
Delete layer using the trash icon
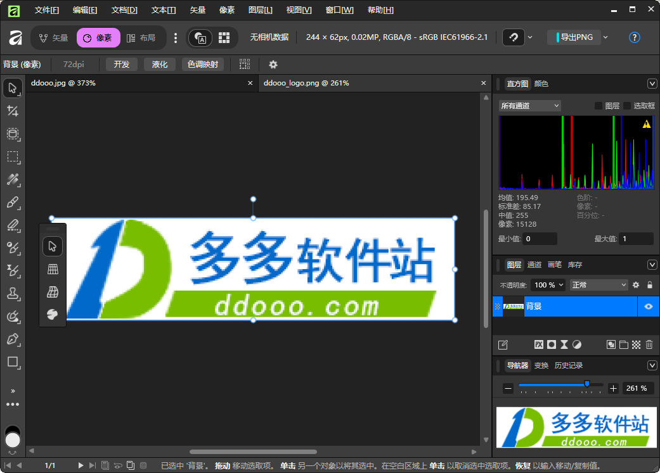point(649,344)
